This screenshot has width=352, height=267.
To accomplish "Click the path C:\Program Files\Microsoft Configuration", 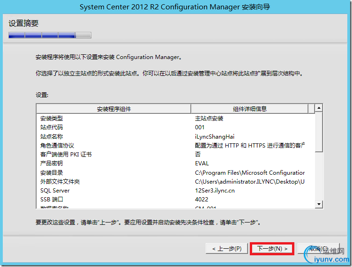I will click(x=250, y=172).
